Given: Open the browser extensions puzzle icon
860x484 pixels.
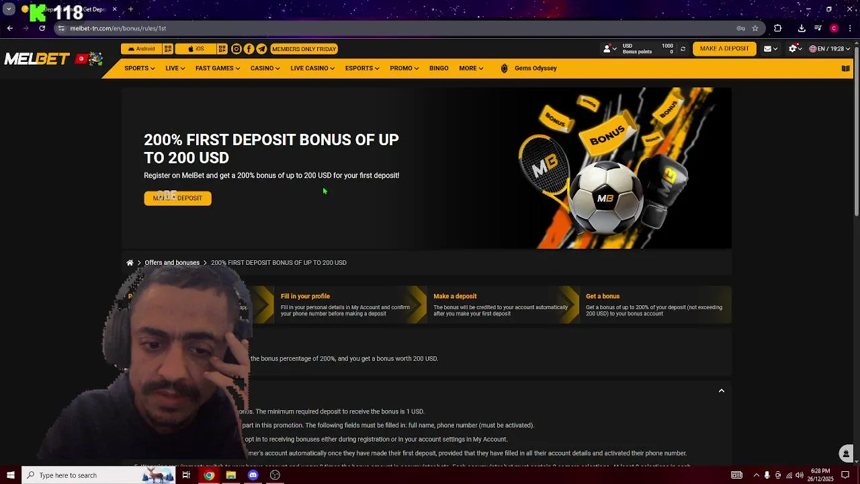Looking at the screenshot, I should click(777, 28).
